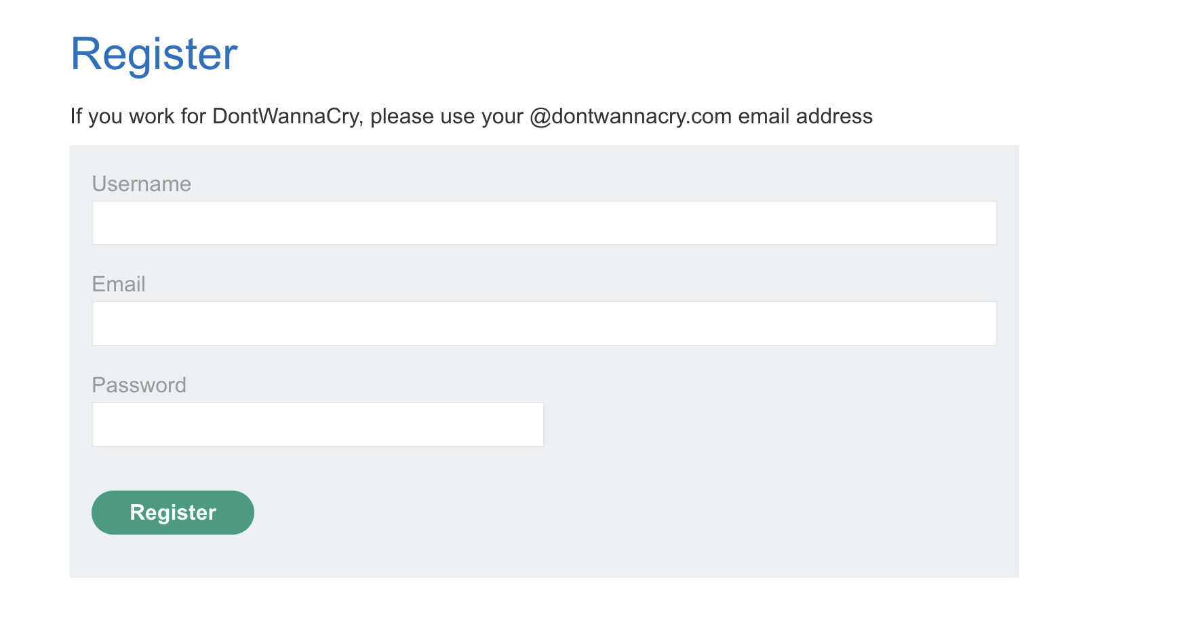Click empty form area right of Password field
Screen dimensions: 1203x641
click(x=766, y=425)
